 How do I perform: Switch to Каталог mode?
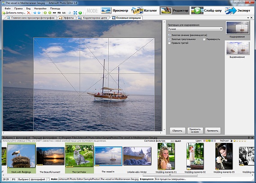pos(144,10)
